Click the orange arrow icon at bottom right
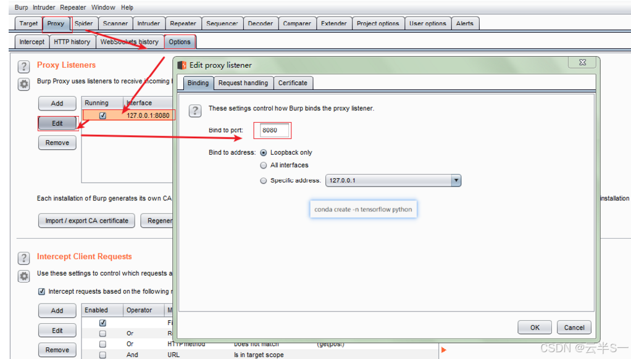 444,350
